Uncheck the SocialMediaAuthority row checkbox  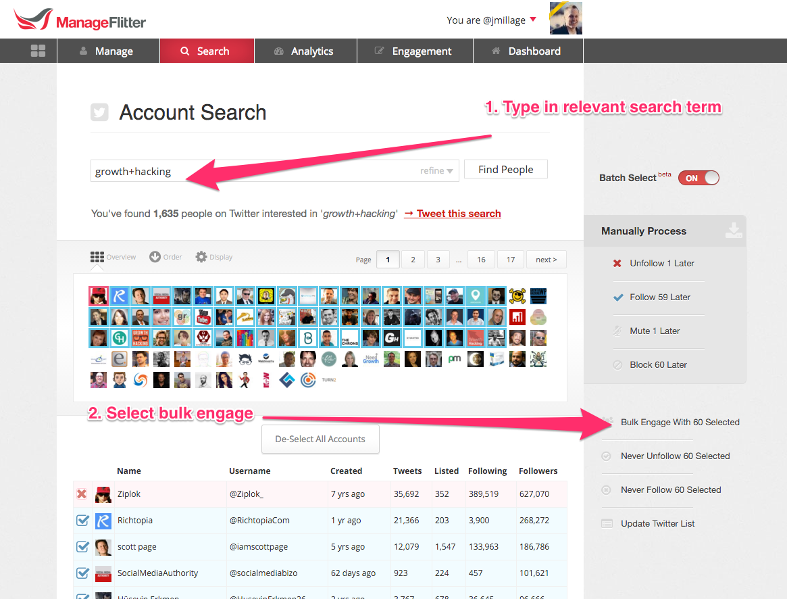pyautogui.click(x=83, y=573)
